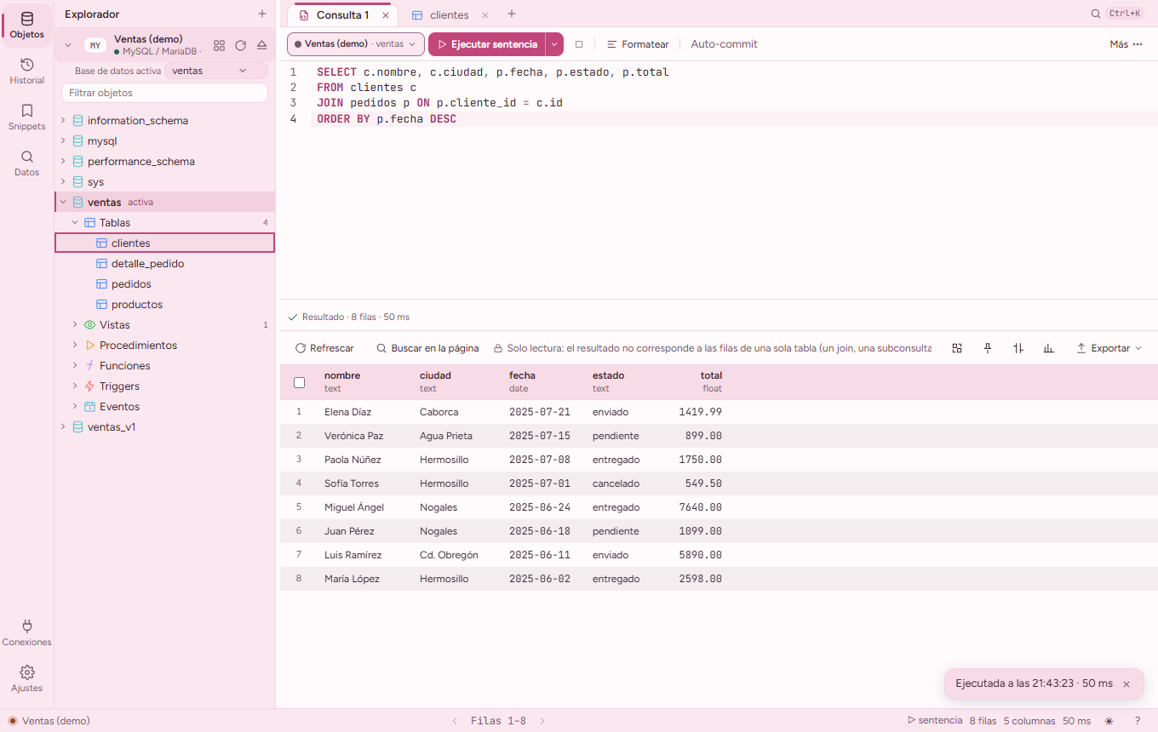Open the Snippets sidebar panel
The width and height of the screenshot is (1158, 732).
tap(26, 117)
